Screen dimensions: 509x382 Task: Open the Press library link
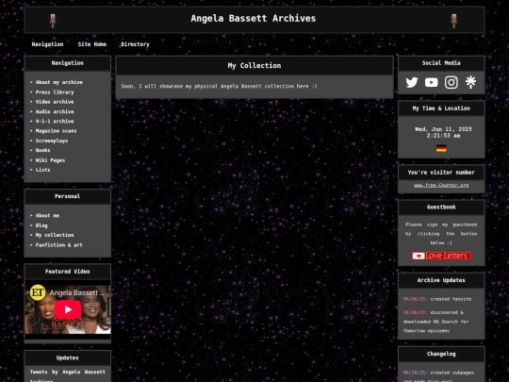[x=55, y=91]
